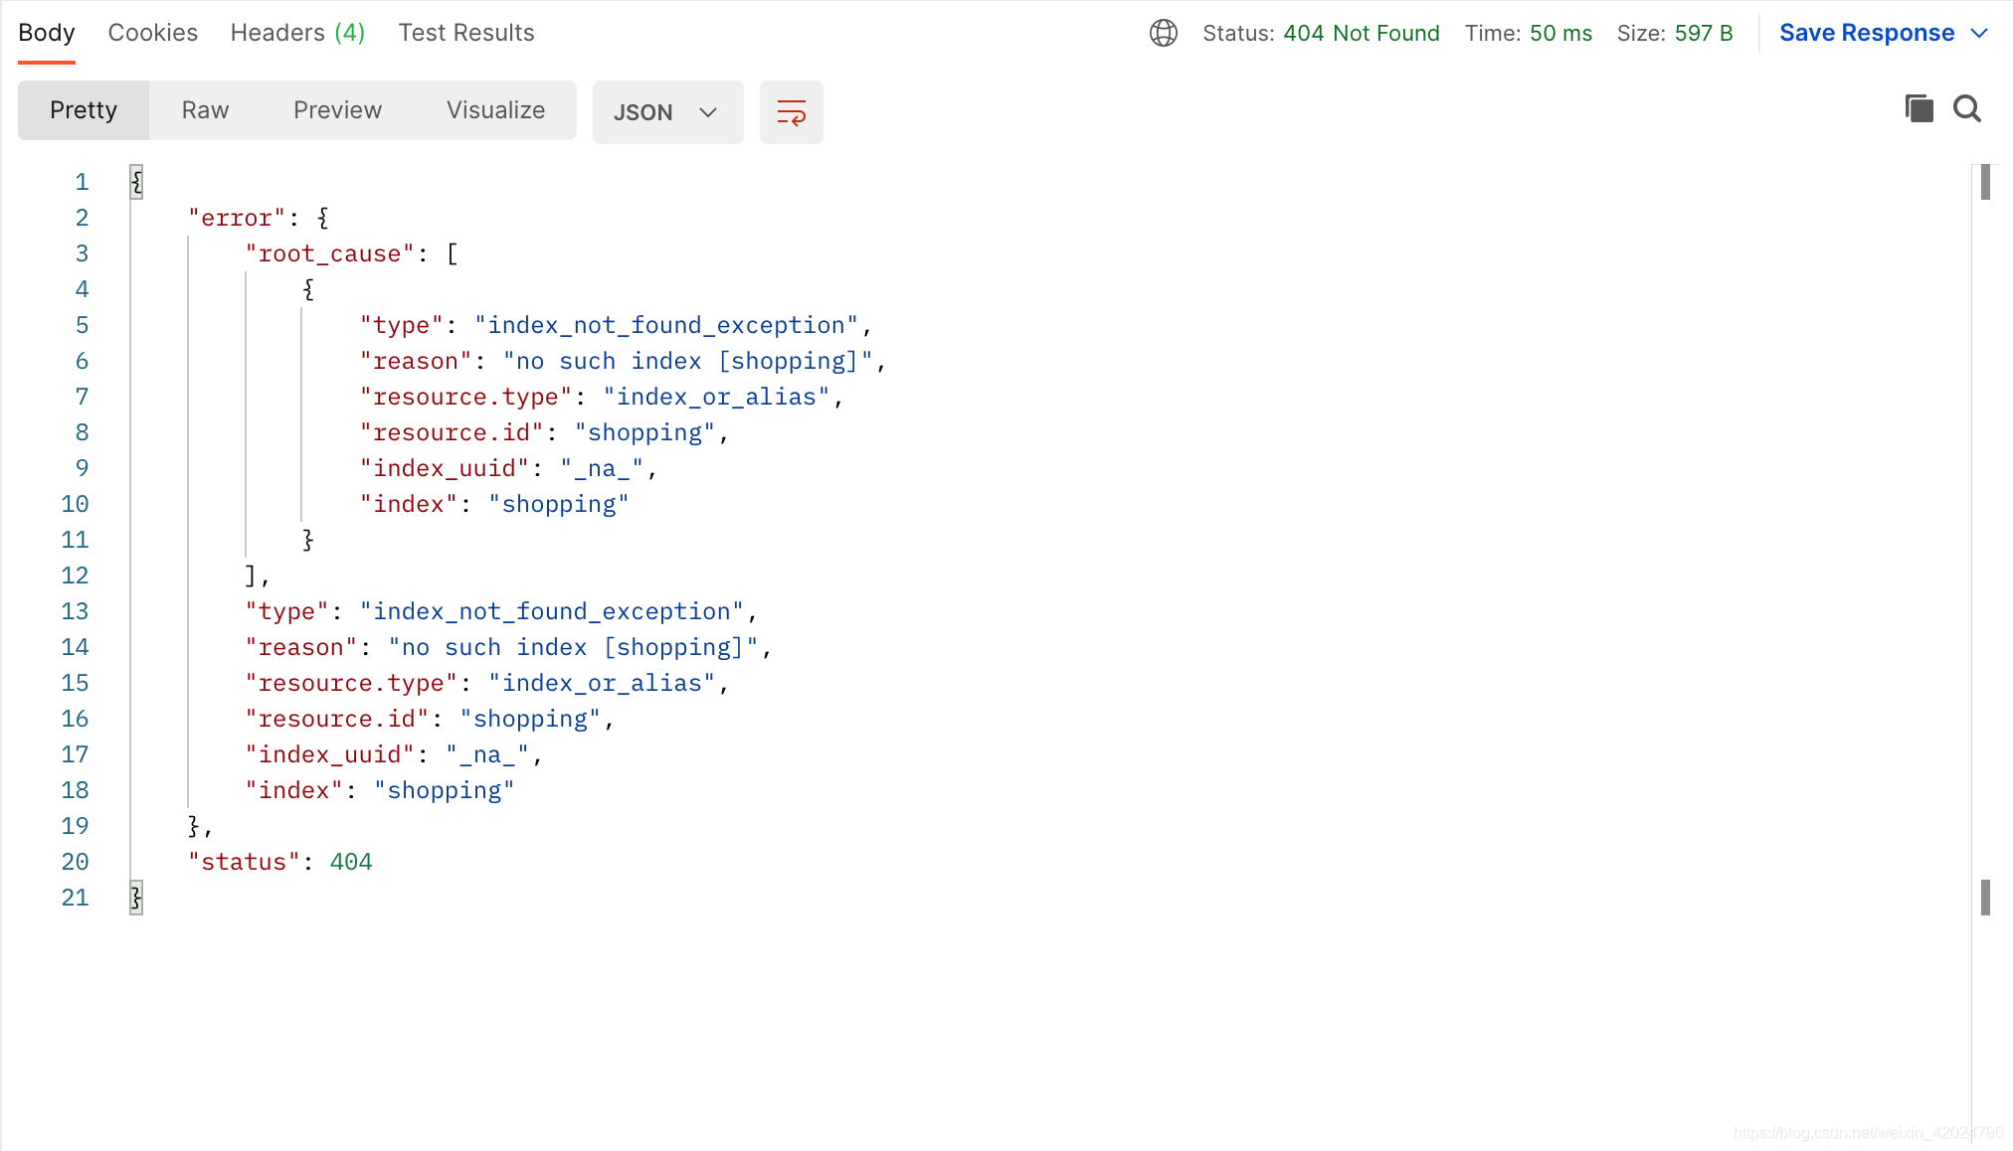Image resolution: width=2013 pixels, height=1151 pixels.
Task: Click the network globe icon
Action: (1163, 33)
